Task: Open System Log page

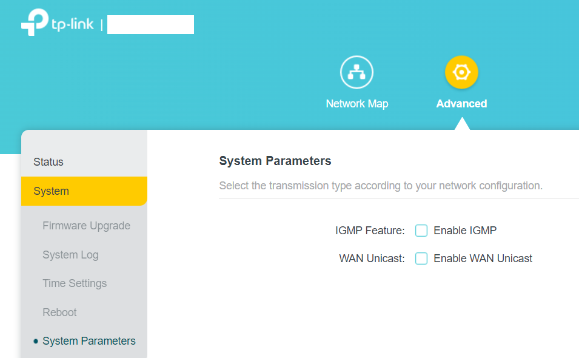Action: [70, 255]
